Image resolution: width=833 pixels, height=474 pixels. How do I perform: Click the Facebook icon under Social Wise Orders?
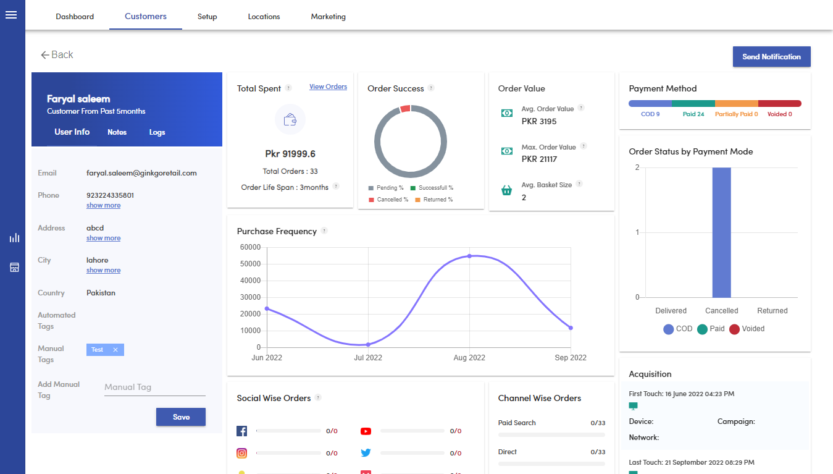[x=241, y=431]
